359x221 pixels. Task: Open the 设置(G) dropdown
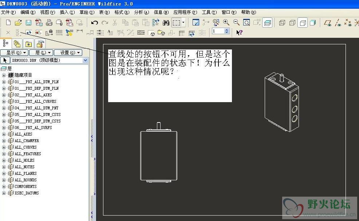(68, 53)
